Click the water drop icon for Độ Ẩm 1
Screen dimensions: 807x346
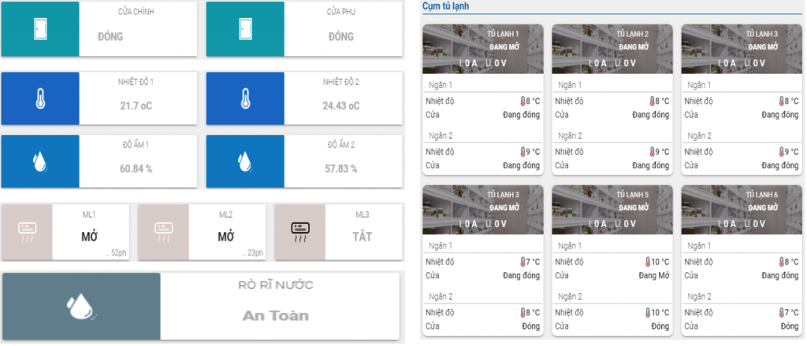[x=40, y=161]
